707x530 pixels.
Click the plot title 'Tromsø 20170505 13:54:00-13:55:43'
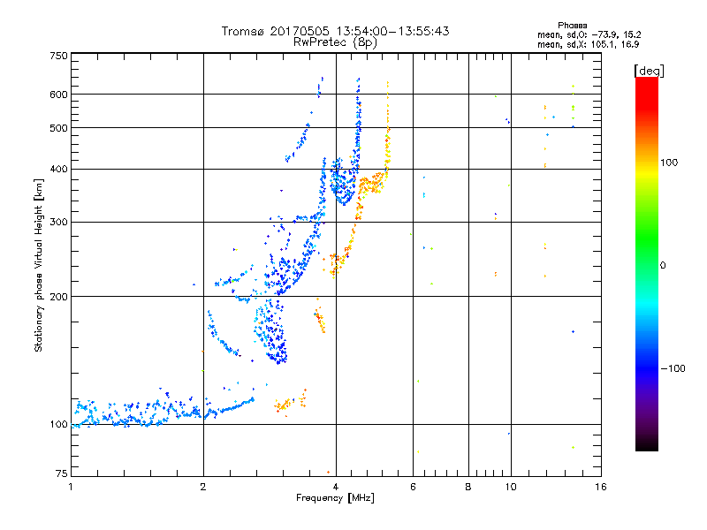click(x=335, y=31)
